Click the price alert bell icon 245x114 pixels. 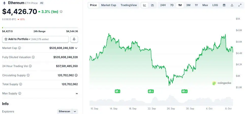[74, 39]
